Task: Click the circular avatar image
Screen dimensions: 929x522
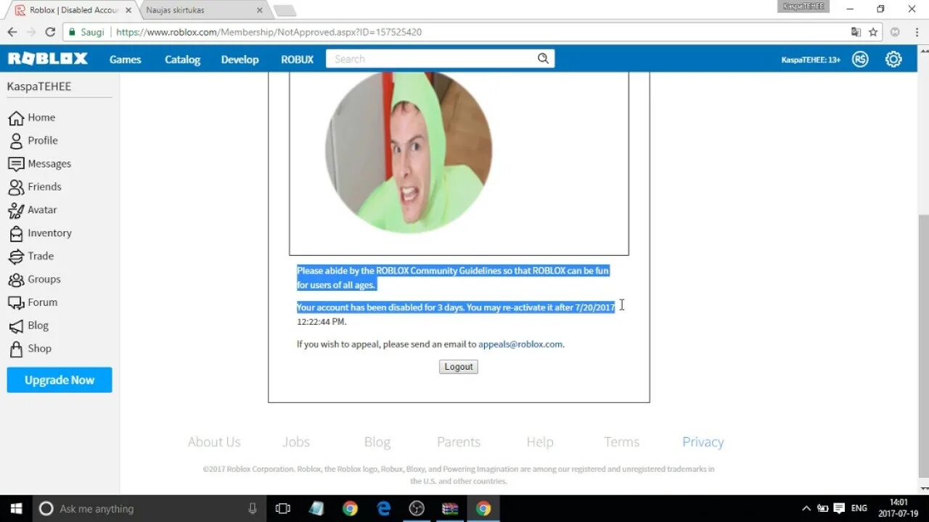Action: click(409, 152)
